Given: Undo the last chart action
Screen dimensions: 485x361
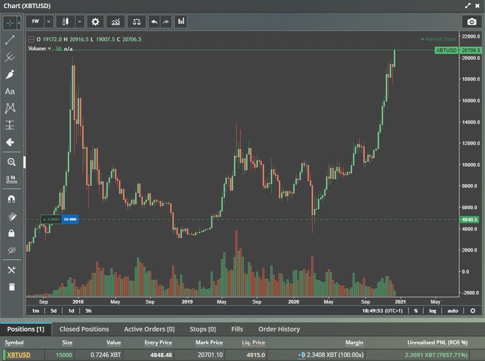Looking at the screenshot, I should pyautogui.click(x=154, y=22).
